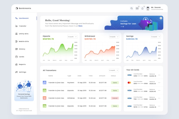Open options dots for card ending 5026

tap(159, 98)
